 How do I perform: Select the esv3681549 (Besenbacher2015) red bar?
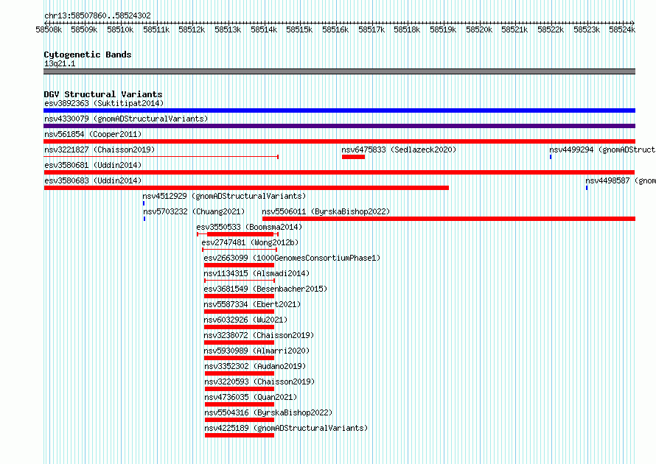point(240,296)
